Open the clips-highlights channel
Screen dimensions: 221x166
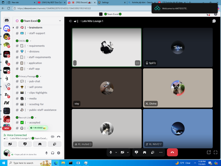(38, 93)
